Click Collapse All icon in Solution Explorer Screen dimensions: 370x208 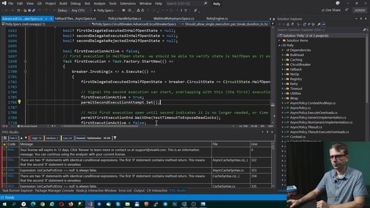[309, 24]
